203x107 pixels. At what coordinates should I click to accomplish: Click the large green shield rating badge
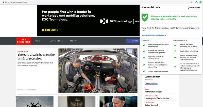pos(145,17)
